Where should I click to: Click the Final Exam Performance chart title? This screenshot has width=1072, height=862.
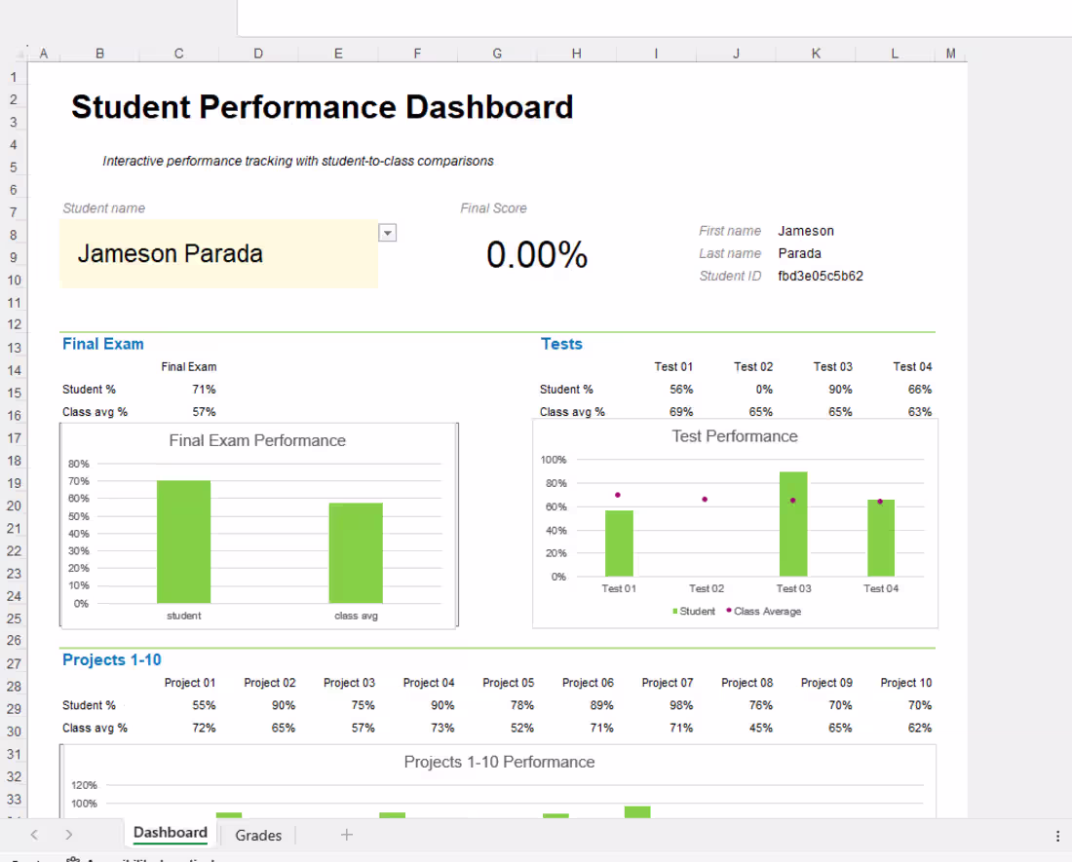(x=257, y=440)
